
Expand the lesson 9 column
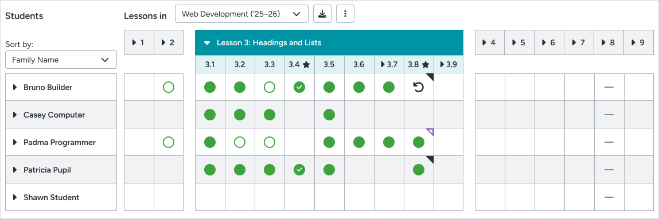click(639, 42)
